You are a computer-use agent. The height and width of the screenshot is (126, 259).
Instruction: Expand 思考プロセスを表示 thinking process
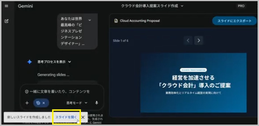[x=54, y=62]
